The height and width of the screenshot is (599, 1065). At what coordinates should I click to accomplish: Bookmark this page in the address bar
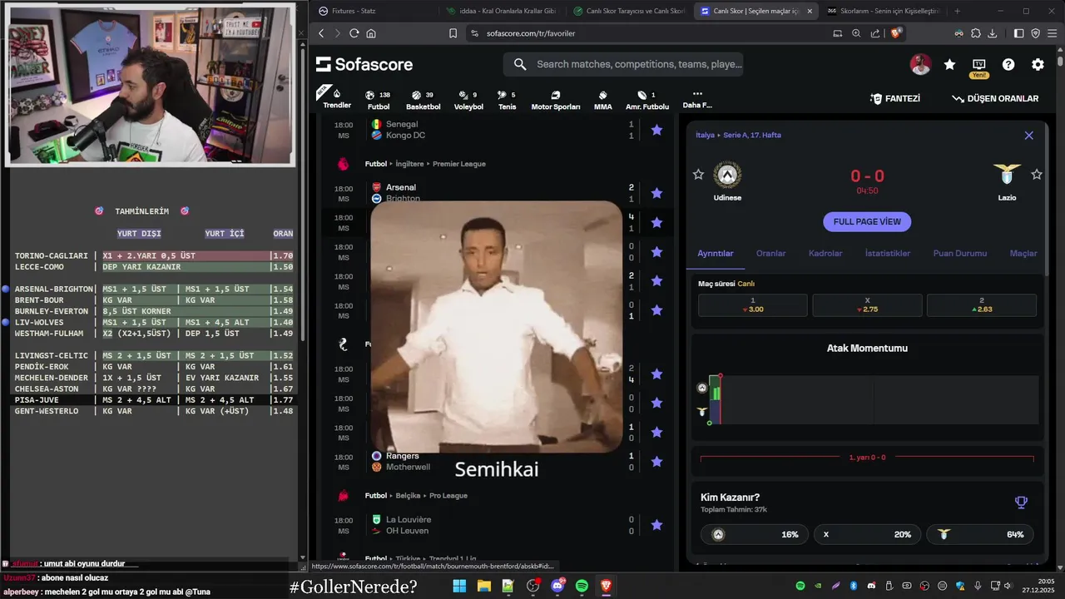pyautogui.click(x=453, y=33)
